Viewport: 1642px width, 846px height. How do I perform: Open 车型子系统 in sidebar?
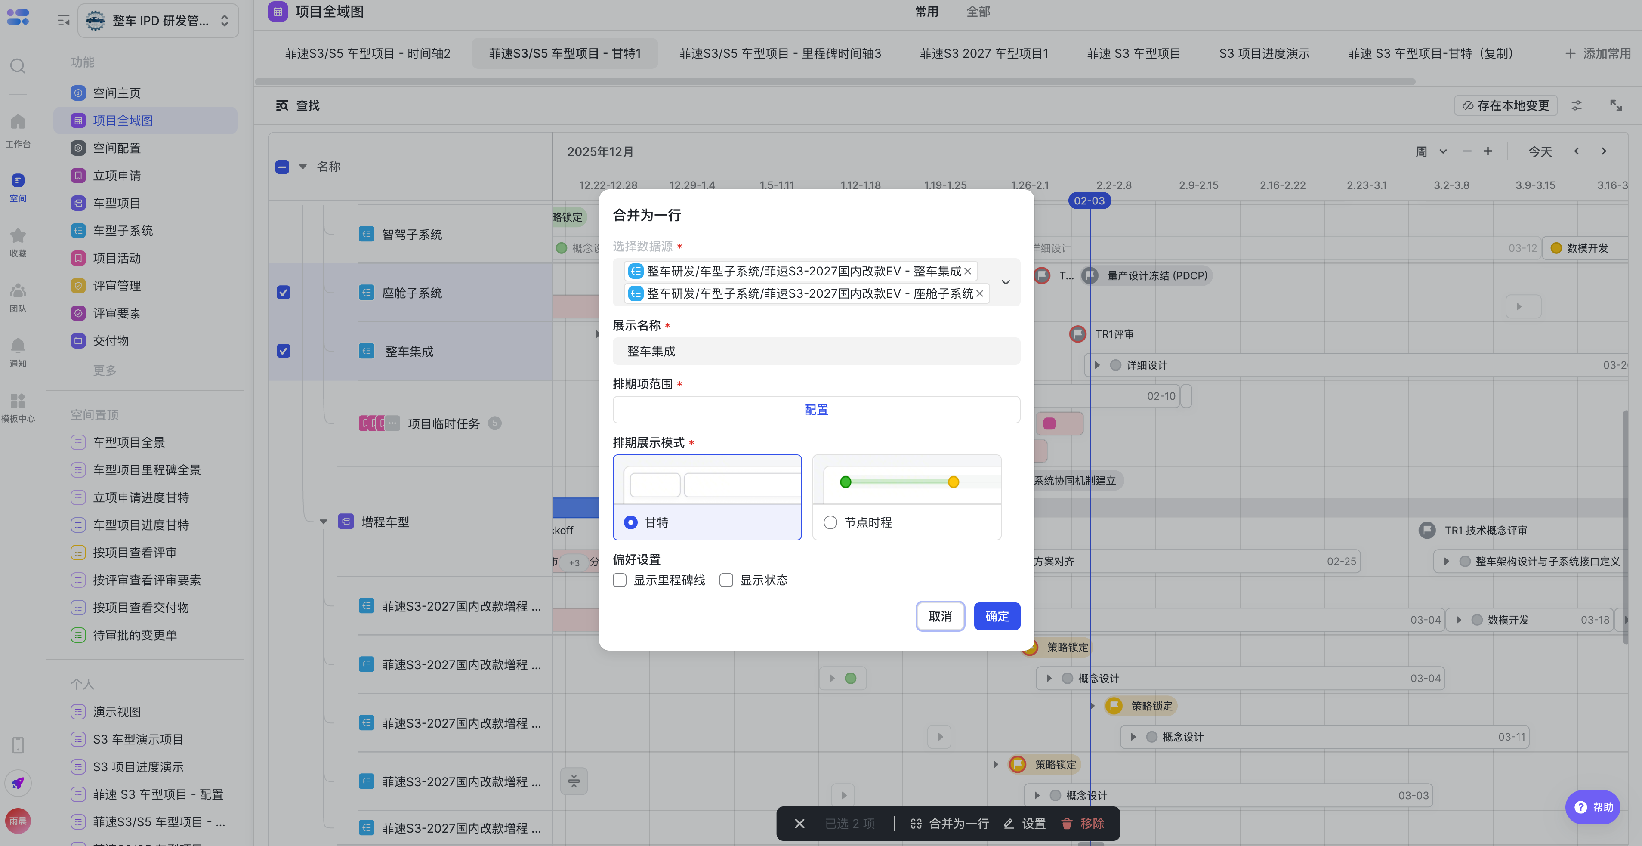click(145, 231)
